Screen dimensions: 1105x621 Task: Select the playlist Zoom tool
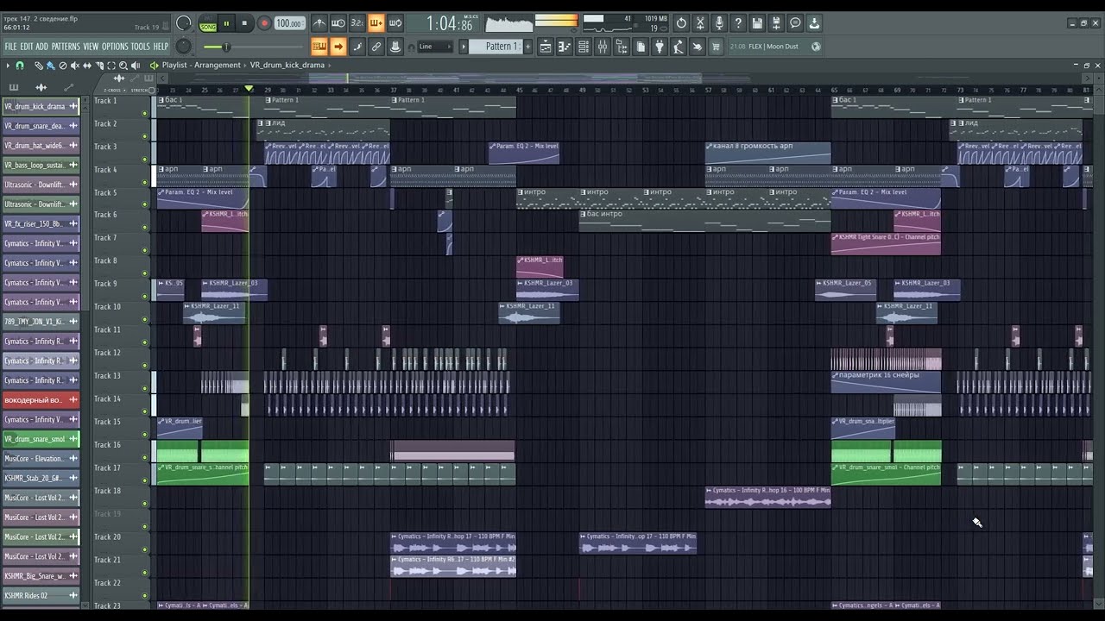click(123, 66)
